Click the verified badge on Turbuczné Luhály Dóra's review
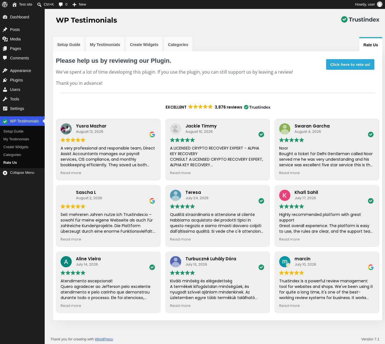 (x=261, y=267)
